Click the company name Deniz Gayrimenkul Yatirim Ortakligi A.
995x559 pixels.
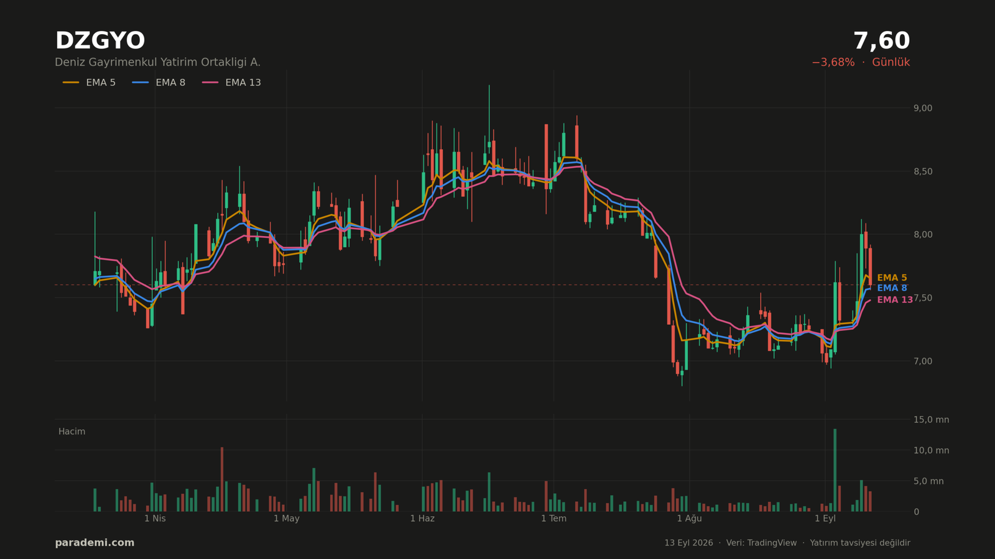point(157,62)
